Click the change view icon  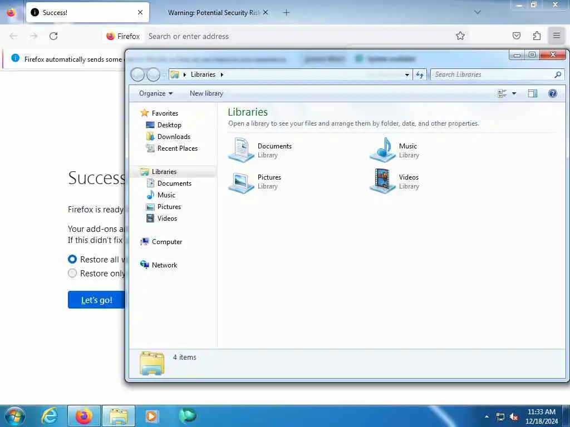502,93
